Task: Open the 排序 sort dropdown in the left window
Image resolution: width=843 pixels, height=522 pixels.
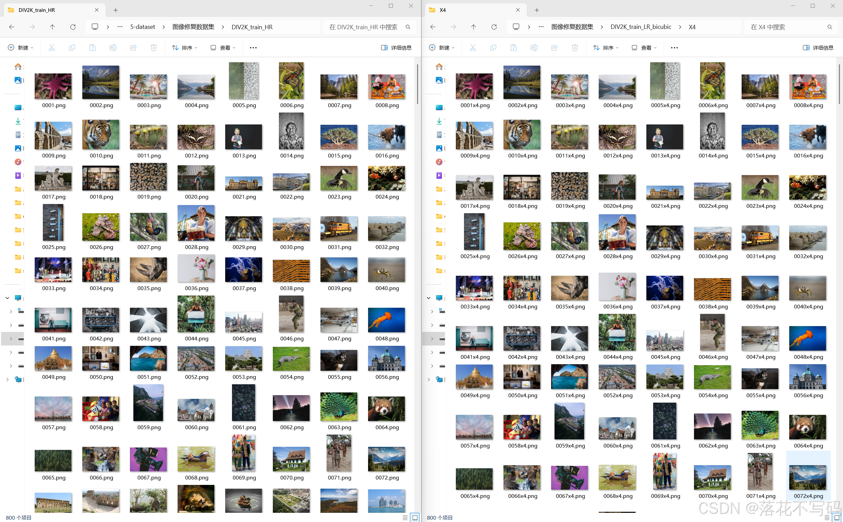Action: tap(185, 48)
